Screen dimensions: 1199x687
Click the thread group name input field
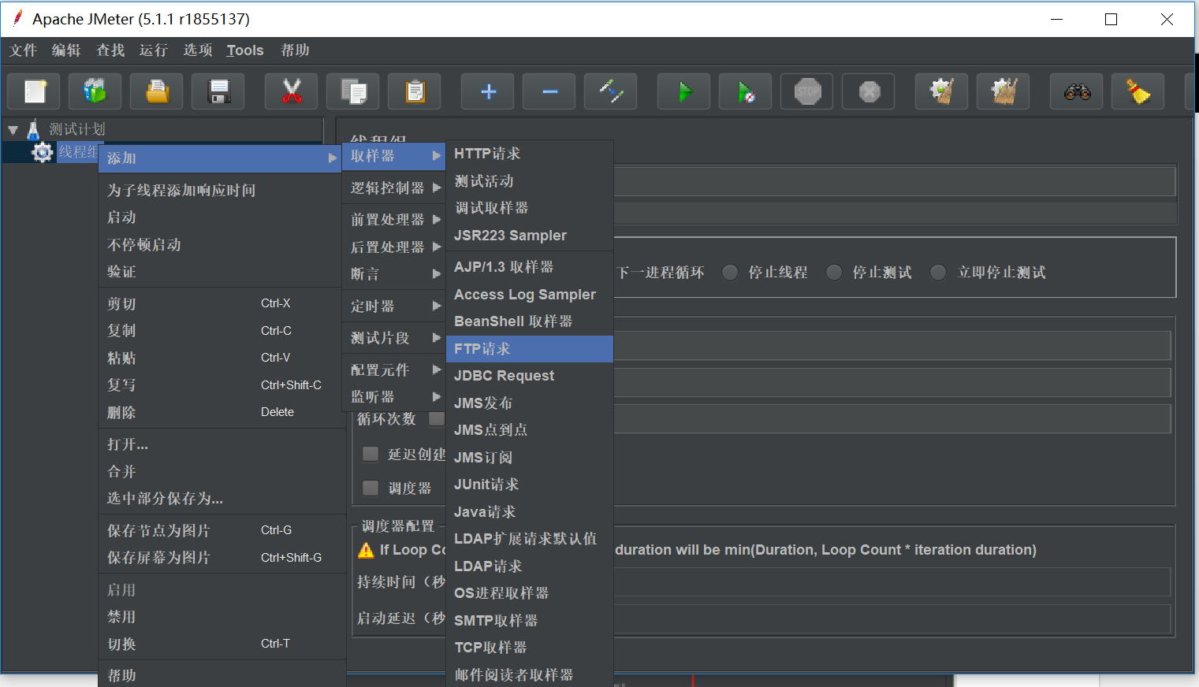pyautogui.click(x=894, y=181)
